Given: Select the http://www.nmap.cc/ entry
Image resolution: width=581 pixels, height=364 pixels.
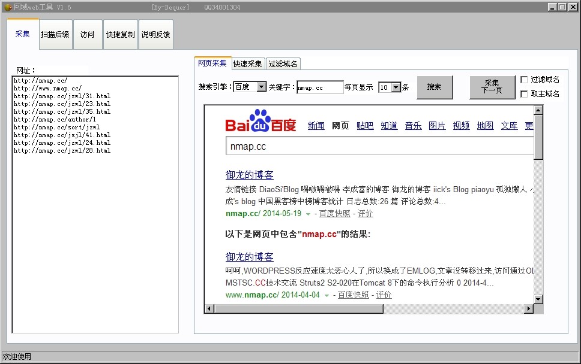Looking at the screenshot, I should pos(47,89).
